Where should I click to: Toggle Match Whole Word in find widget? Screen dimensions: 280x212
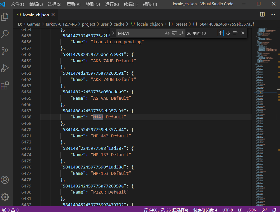[174, 33]
